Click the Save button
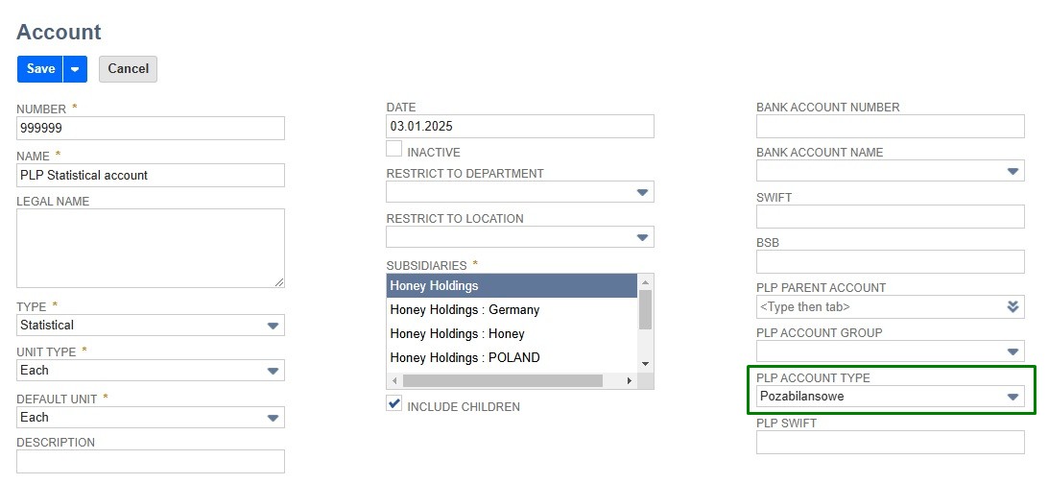 [x=40, y=69]
